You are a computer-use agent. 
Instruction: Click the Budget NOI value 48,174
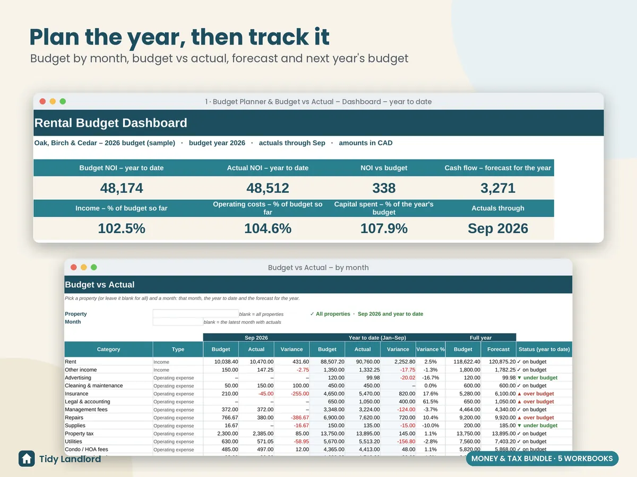pyautogui.click(x=122, y=188)
